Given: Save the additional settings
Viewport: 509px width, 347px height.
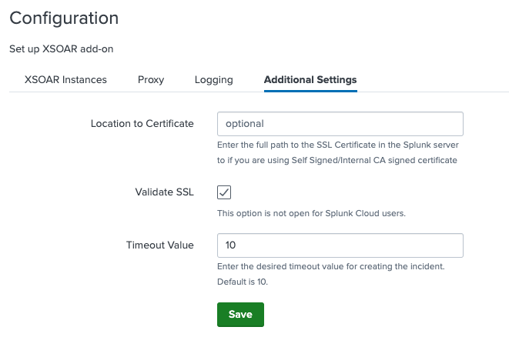Looking at the screenshot, I should click(x=240, y=315).
